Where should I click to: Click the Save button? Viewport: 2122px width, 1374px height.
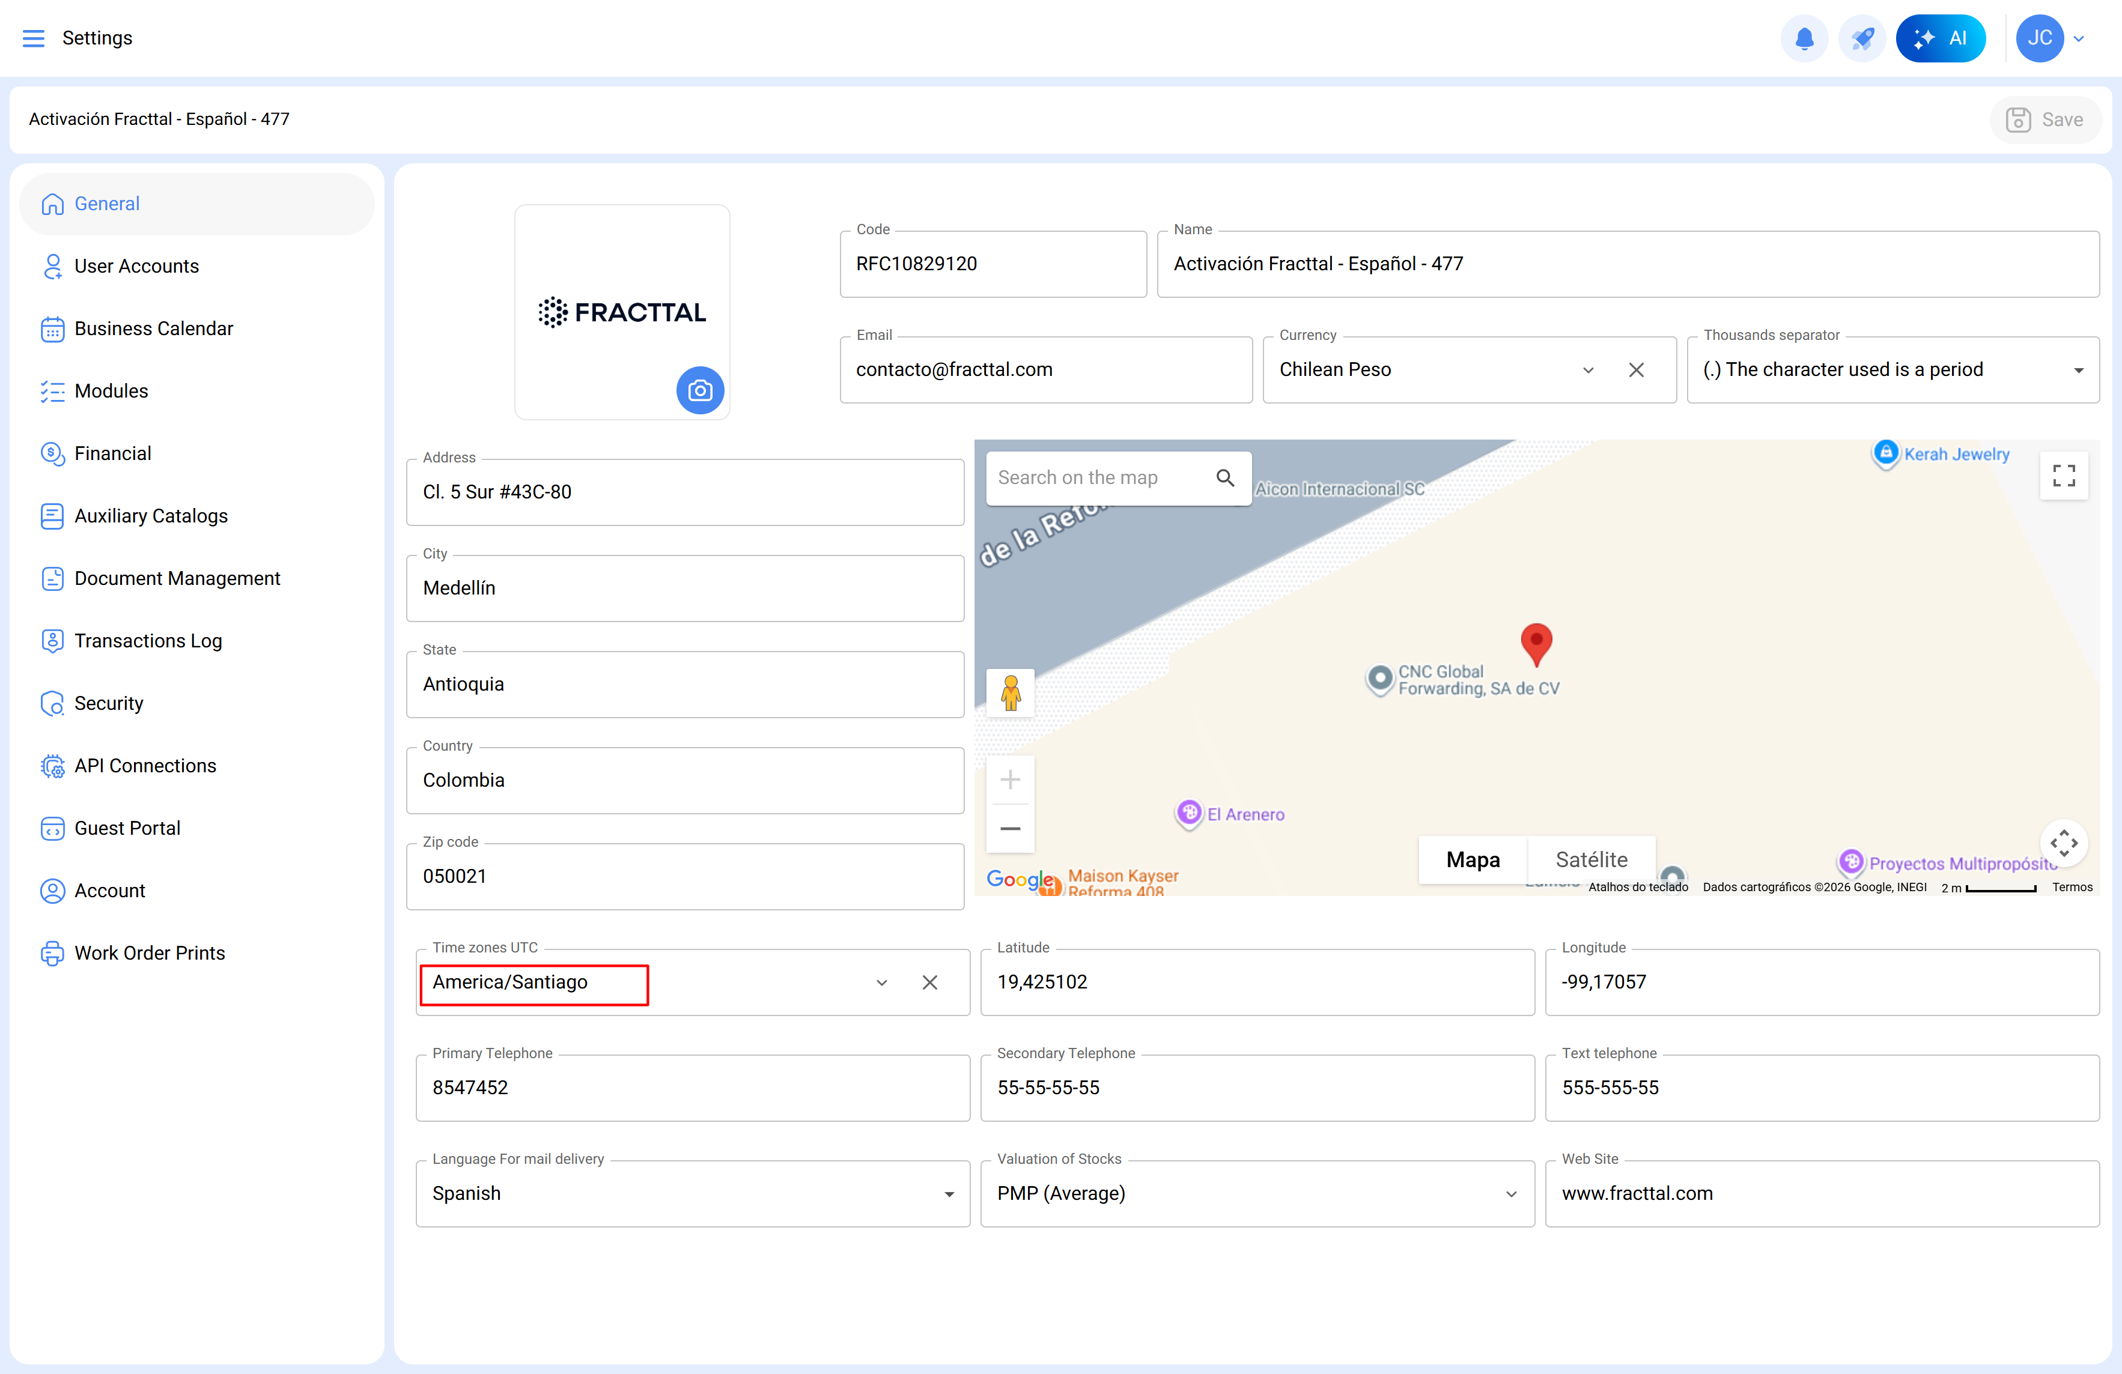(x=2044, y=120)
